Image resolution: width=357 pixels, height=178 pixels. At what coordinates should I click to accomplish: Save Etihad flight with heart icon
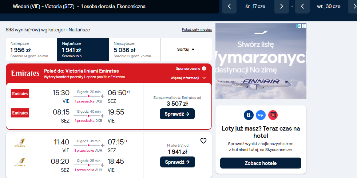point(203,141)
